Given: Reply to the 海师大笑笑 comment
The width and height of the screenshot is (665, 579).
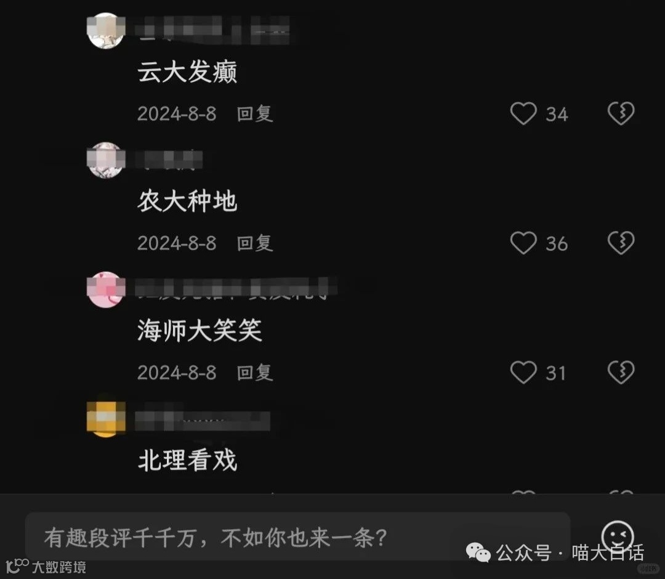Looking at the screenshot, I should (254, 373).
